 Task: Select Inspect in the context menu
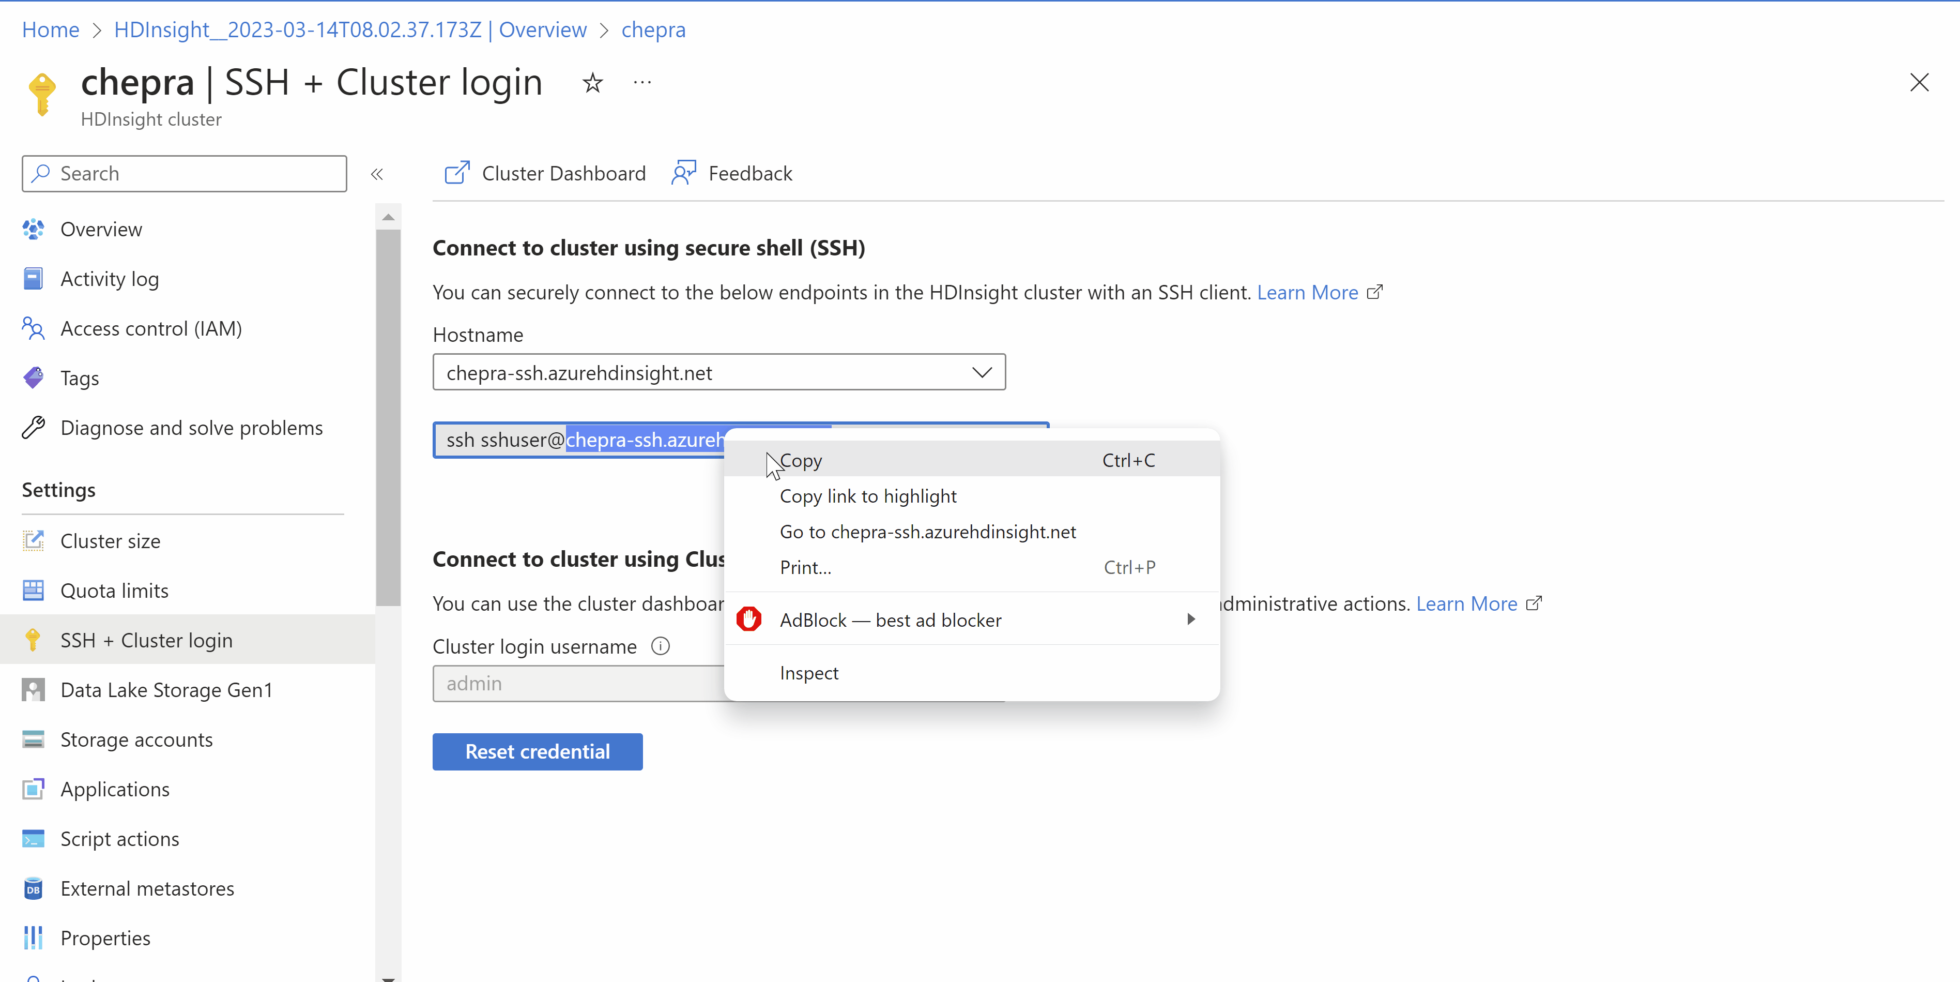click(972, 673)
